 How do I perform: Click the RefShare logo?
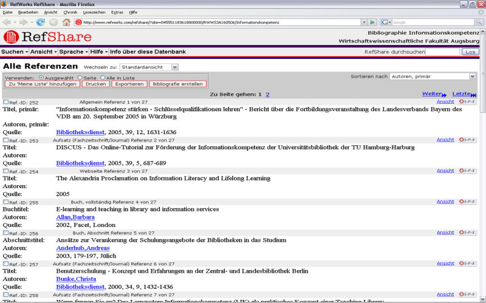coord(47,37)
